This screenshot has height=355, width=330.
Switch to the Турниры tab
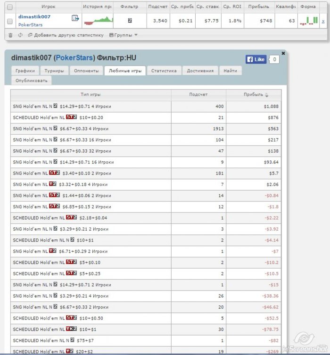tap(54, 71)
